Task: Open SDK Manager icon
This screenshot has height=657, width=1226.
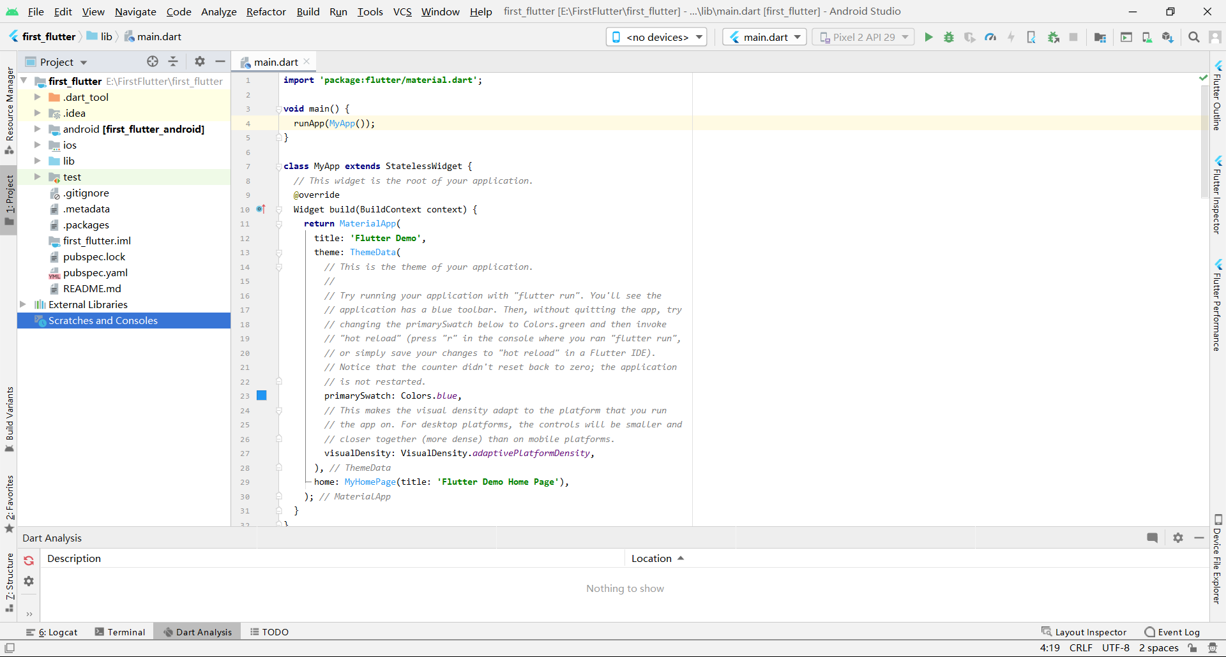Action: [x=1168, y=37]
